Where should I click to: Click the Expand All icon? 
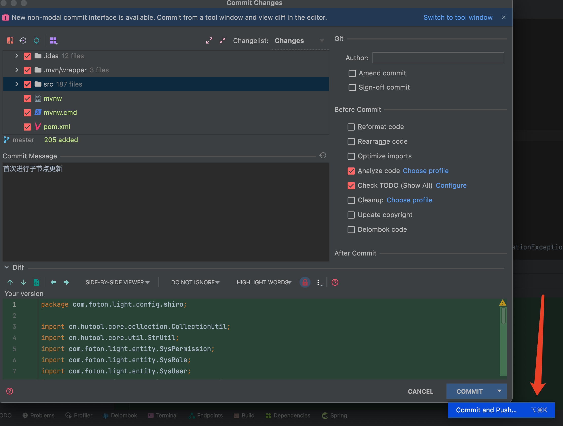[209, 40]
